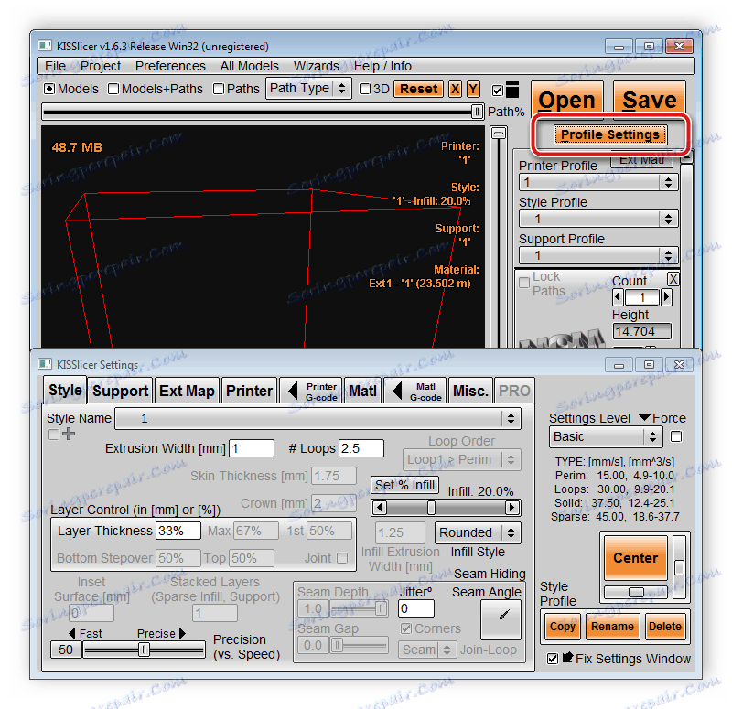Click the Profile Settings button

tap(610, 134)
